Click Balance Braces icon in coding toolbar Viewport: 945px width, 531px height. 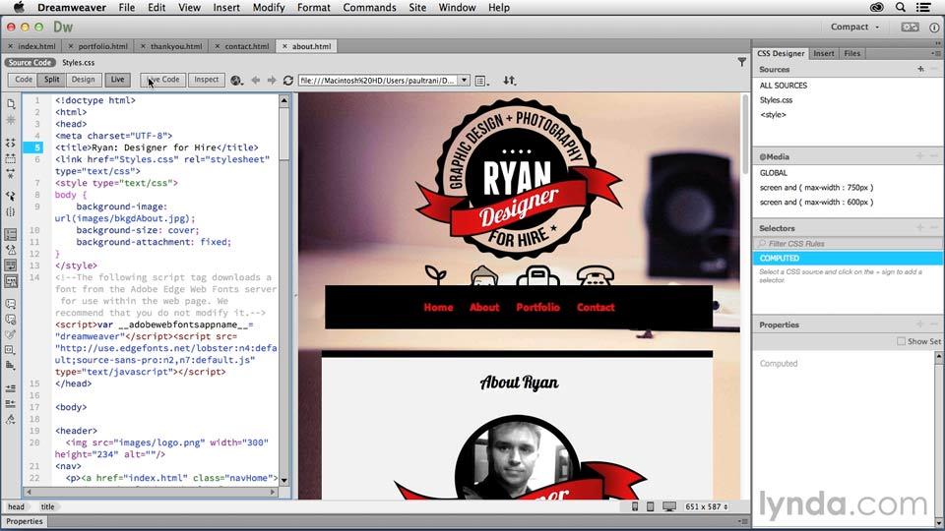click(11, 212)
